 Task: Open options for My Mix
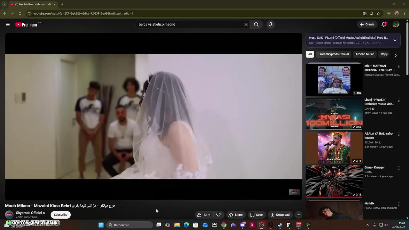coord(399,204)
